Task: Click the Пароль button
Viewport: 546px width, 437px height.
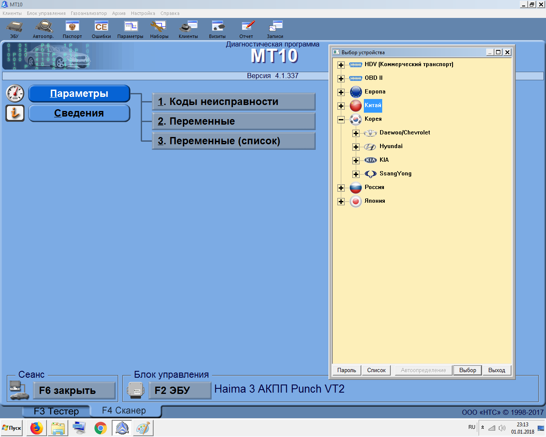Action: coord(347,370)
